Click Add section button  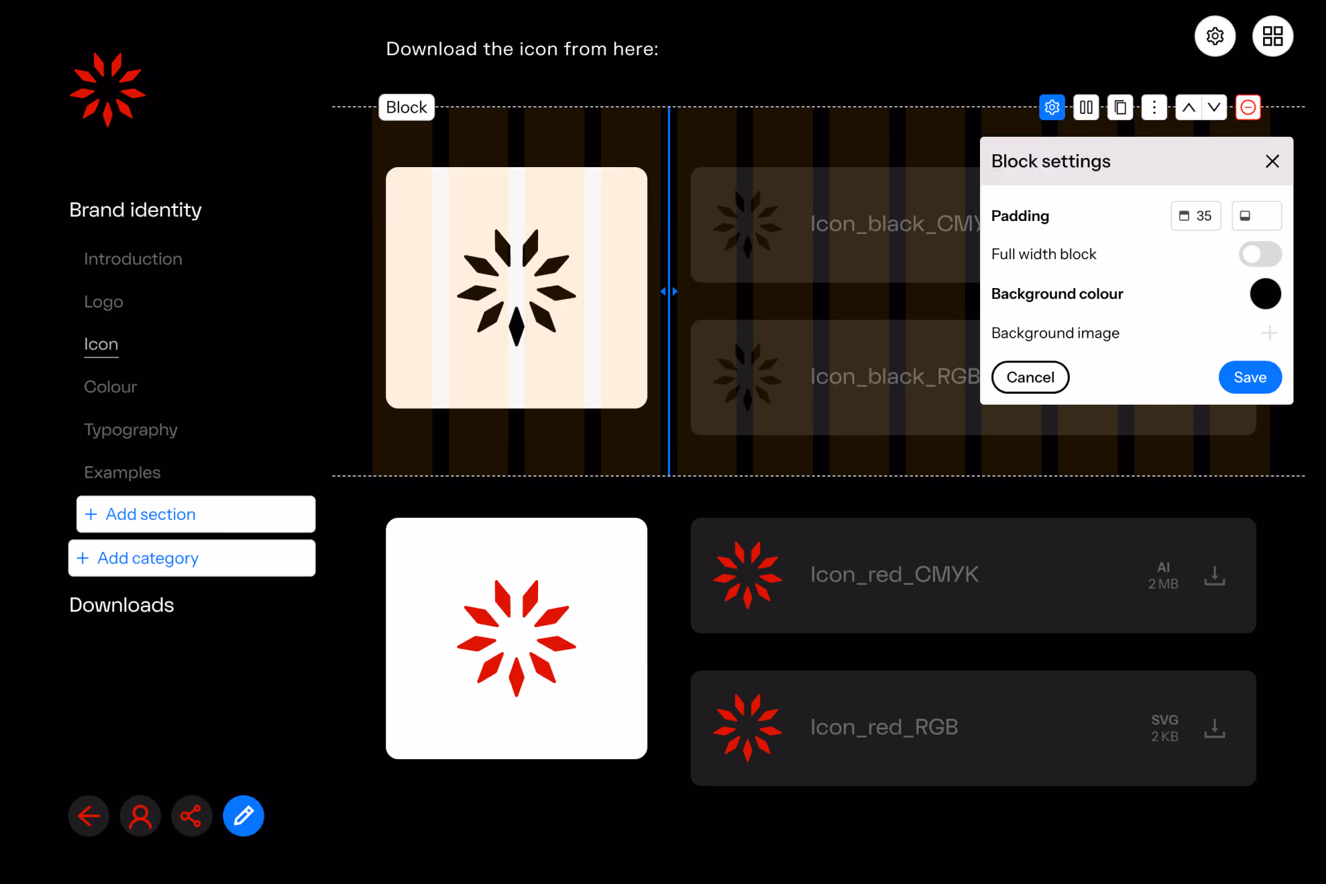click(x=195, y=514)
